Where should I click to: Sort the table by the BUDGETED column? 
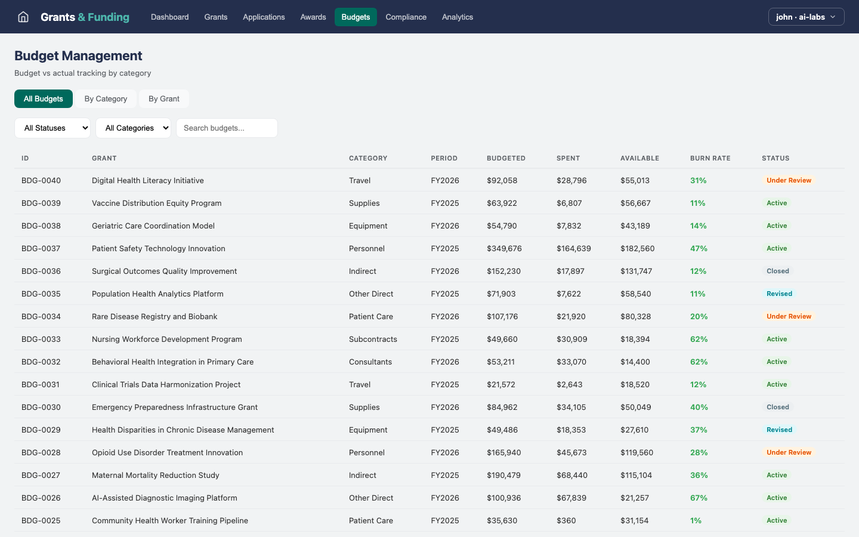tap(506, 158)
